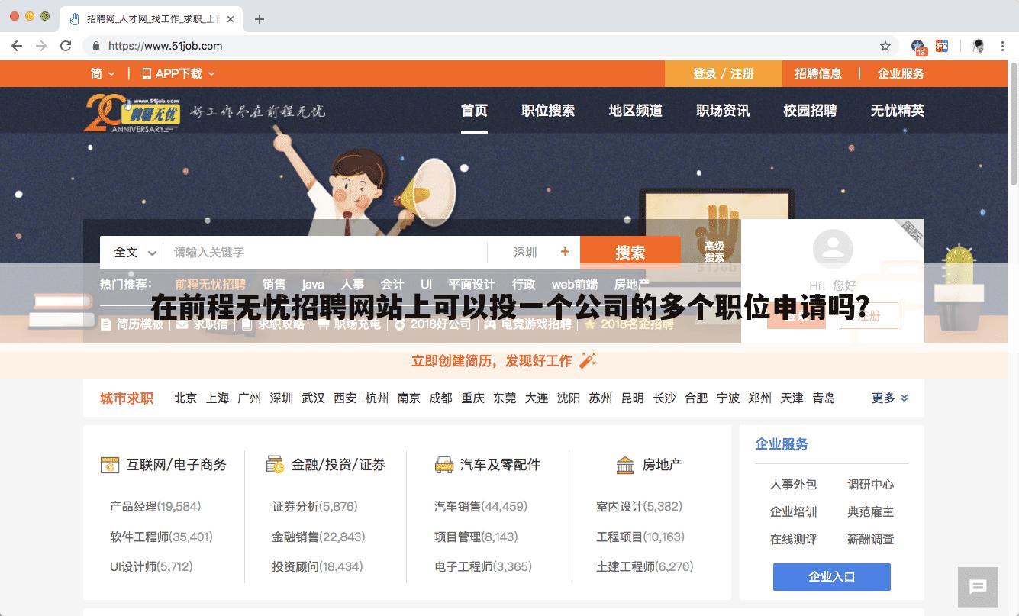Open 职位搜索 nav item
Viewport: 1019px width, 616px height.
tap(548, 111)
